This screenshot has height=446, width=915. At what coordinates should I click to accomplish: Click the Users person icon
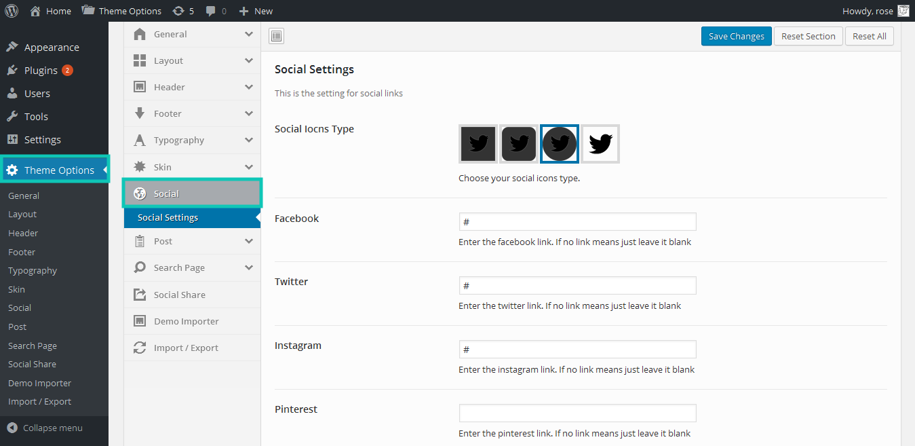(x=12, y=93)
